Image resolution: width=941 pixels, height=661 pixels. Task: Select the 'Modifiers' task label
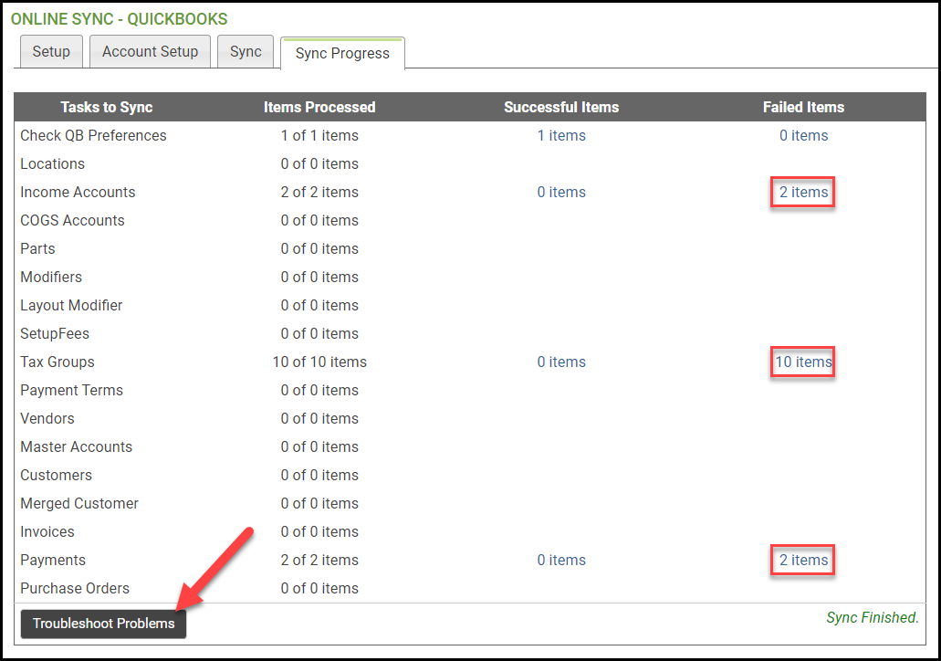(51, 277)
